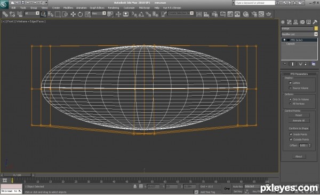Toggle Percent Snap in main toolbar
The width and height of the screenshot is (320, 195).
148,14
